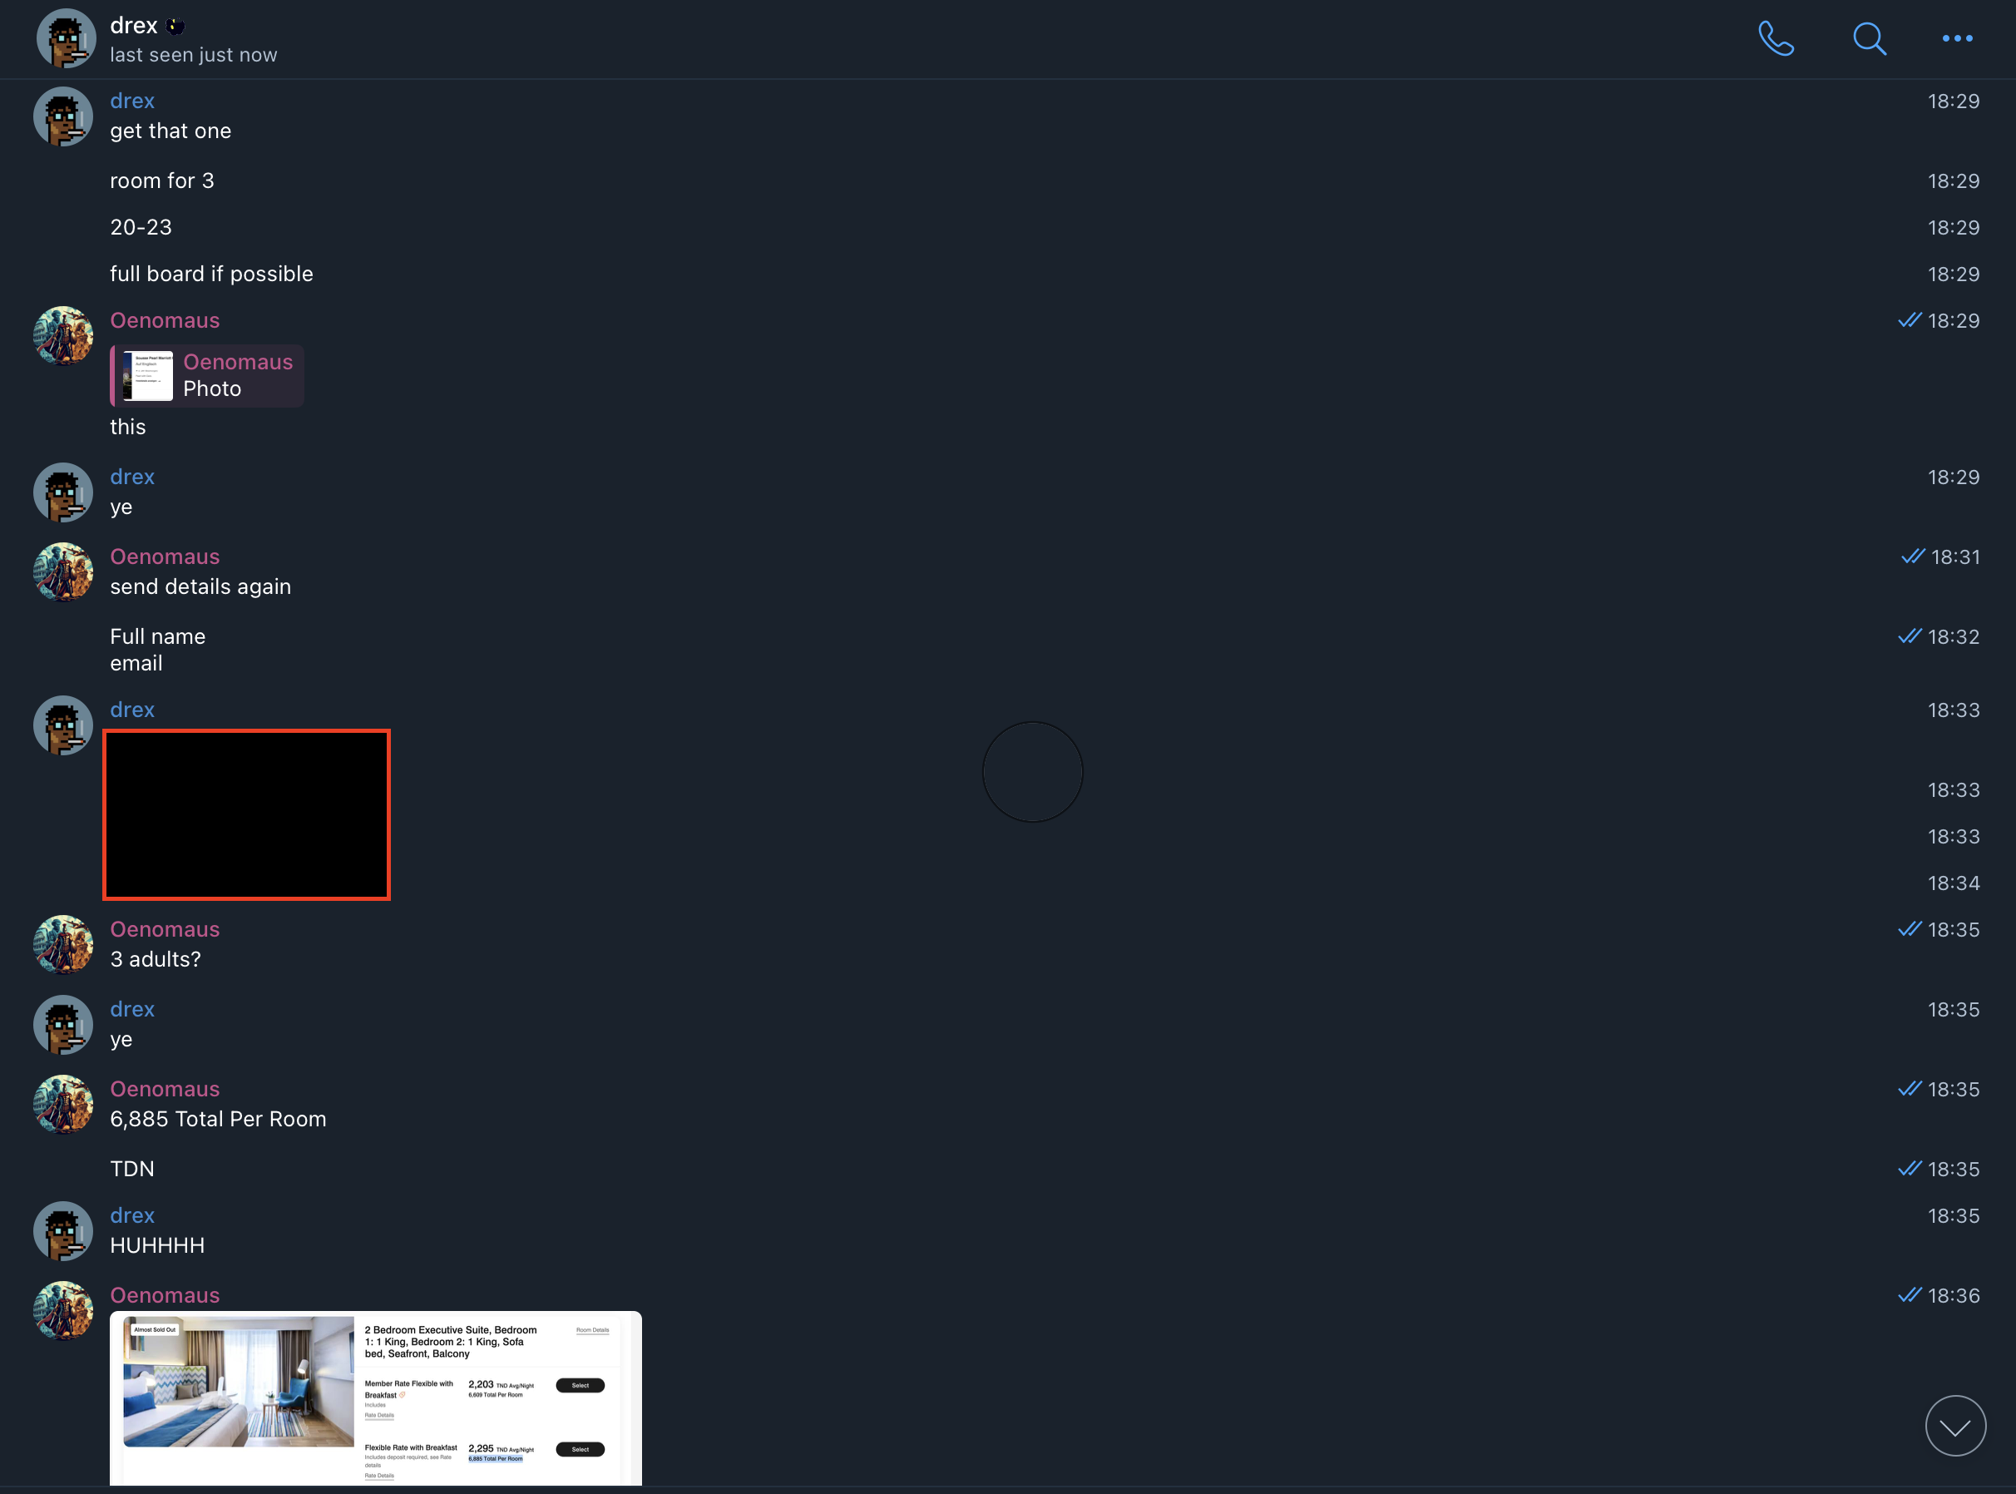Click the scroll-to-bottom arrow icon
Image resolution: width=2016 pixels, height=1494 pixels.
click(x=1958, y=1428)
